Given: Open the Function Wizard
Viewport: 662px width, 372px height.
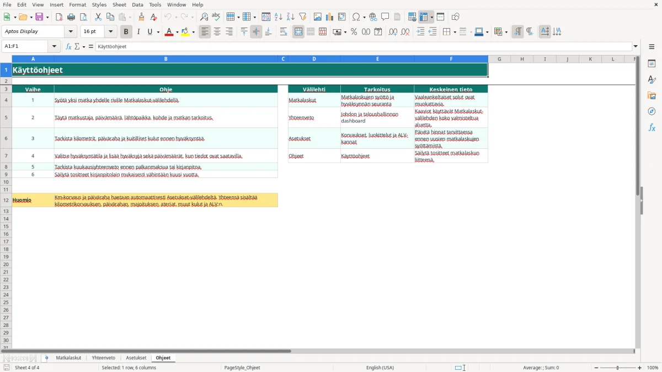Looking at the screenshot, I should (69, 47).
